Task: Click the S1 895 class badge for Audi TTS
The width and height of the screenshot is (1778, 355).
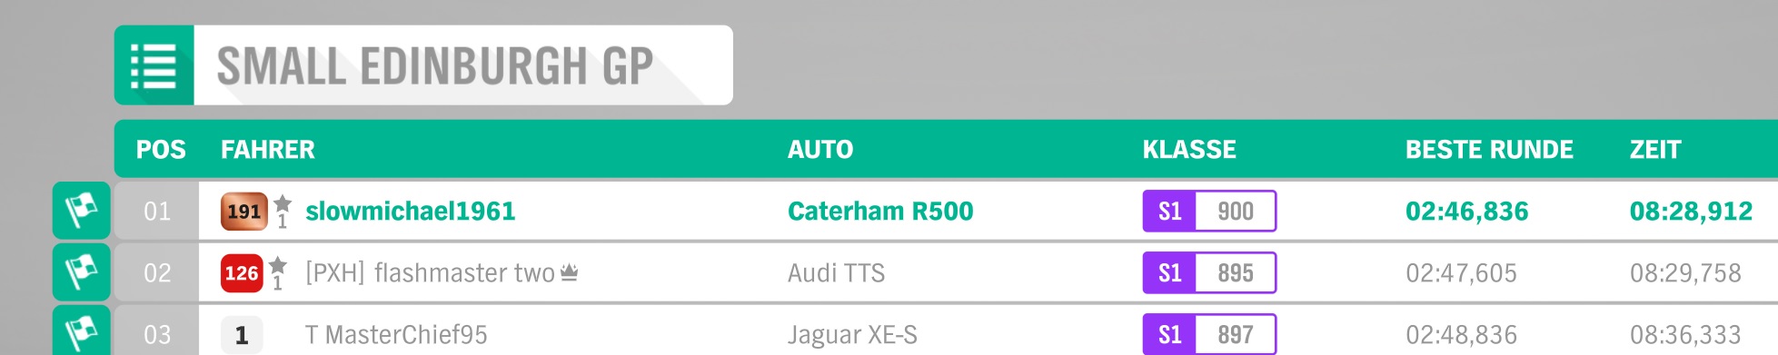Action: pyautogui.click(x=1209, y=272)
